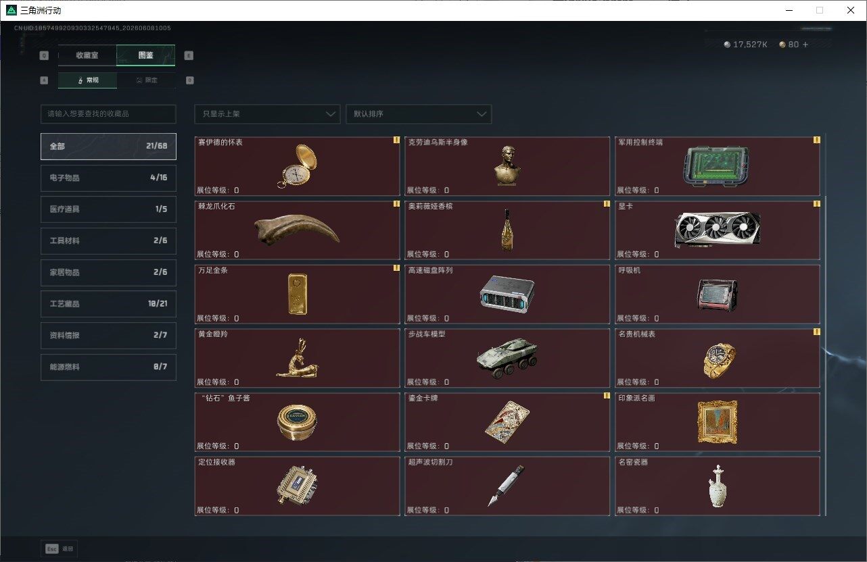This screenshot has width=867, height=562.
Task: Click the silver coin currency icon
Action: [727, 45]
